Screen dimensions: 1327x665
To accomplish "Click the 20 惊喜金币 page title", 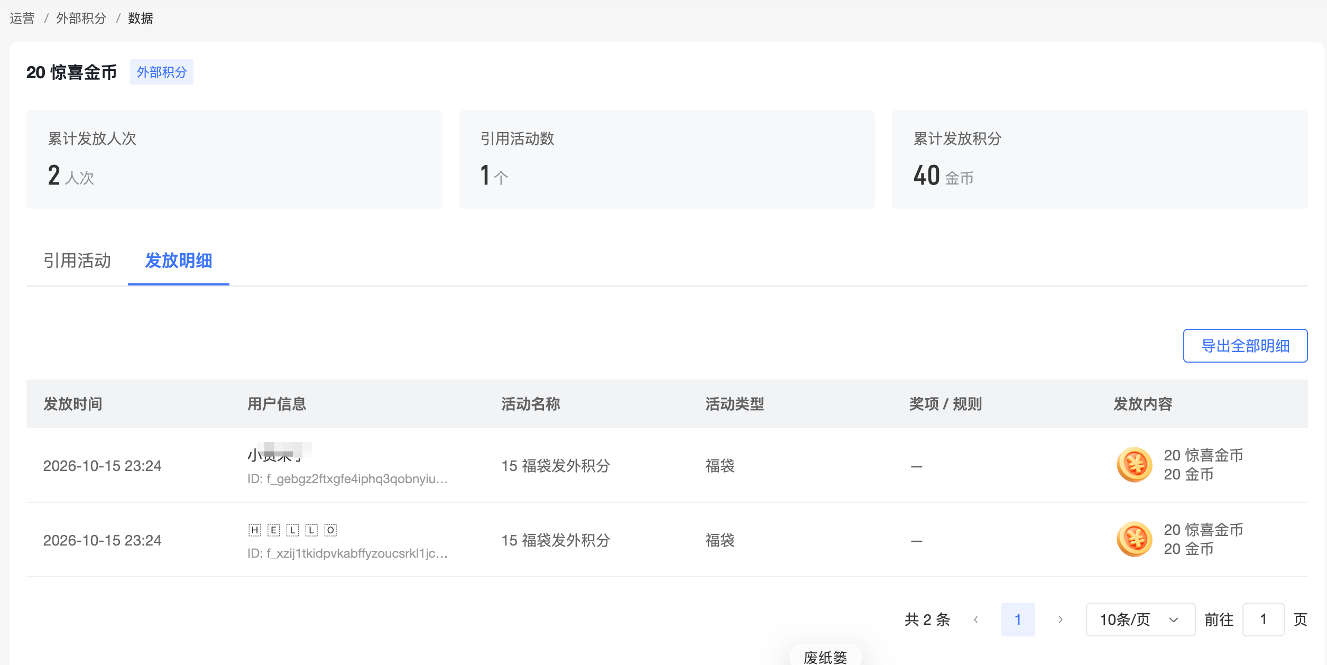I will coord(72,72).
